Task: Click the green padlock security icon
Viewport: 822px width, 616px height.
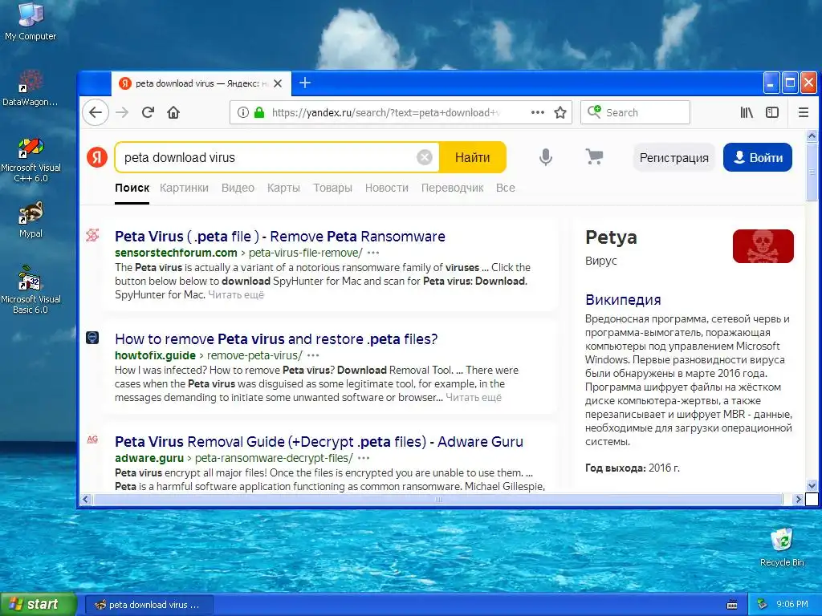Action: pyautogui.click(x=259, y=112)
